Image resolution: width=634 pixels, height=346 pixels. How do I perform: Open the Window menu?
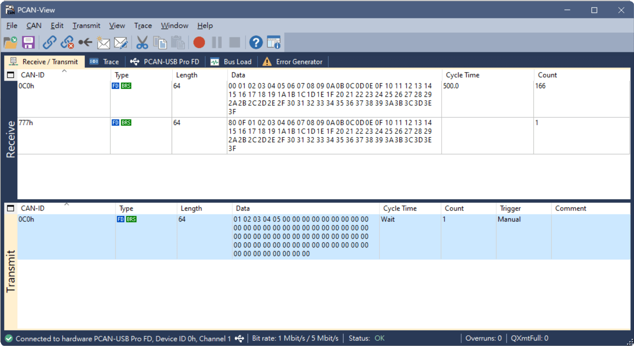174,26
